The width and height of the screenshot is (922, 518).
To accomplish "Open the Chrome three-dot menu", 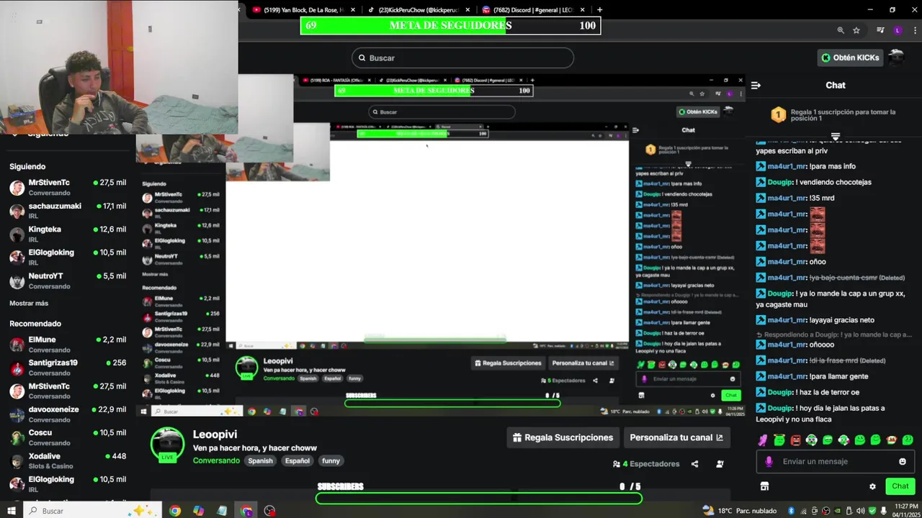I will 913,30.
